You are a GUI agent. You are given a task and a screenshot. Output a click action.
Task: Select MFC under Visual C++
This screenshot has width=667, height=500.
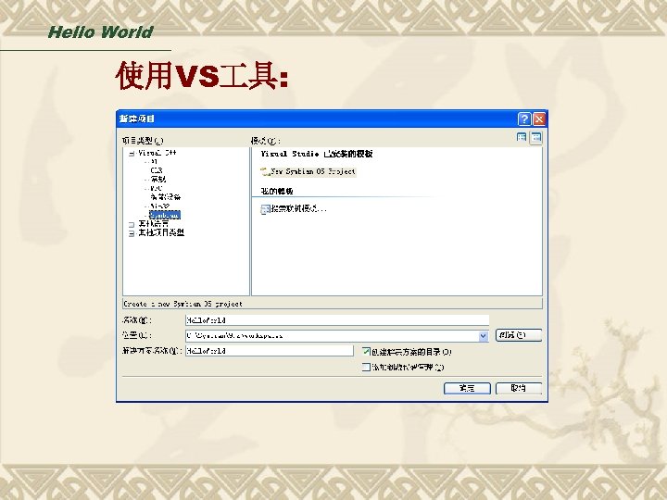tap(157, 188)
